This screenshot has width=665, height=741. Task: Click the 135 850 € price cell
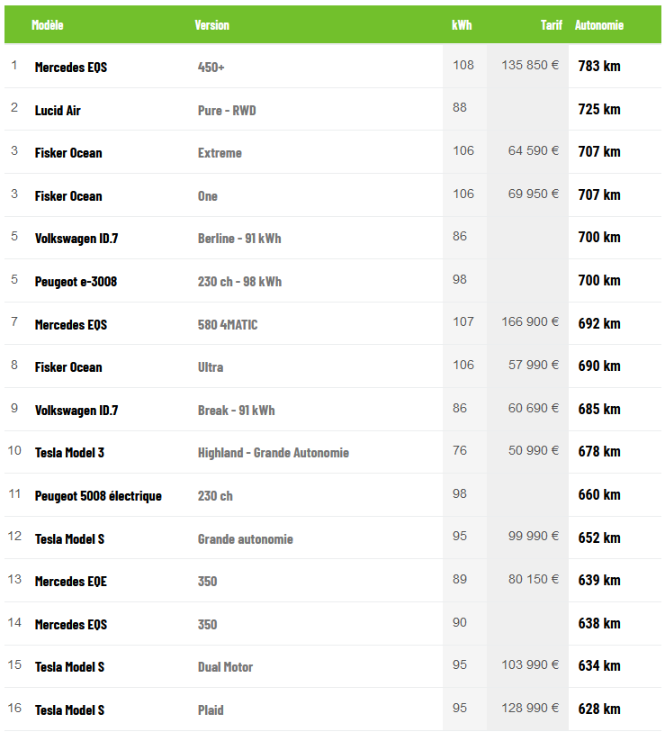530,66
